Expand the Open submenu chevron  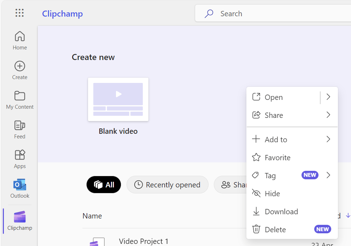328,97
